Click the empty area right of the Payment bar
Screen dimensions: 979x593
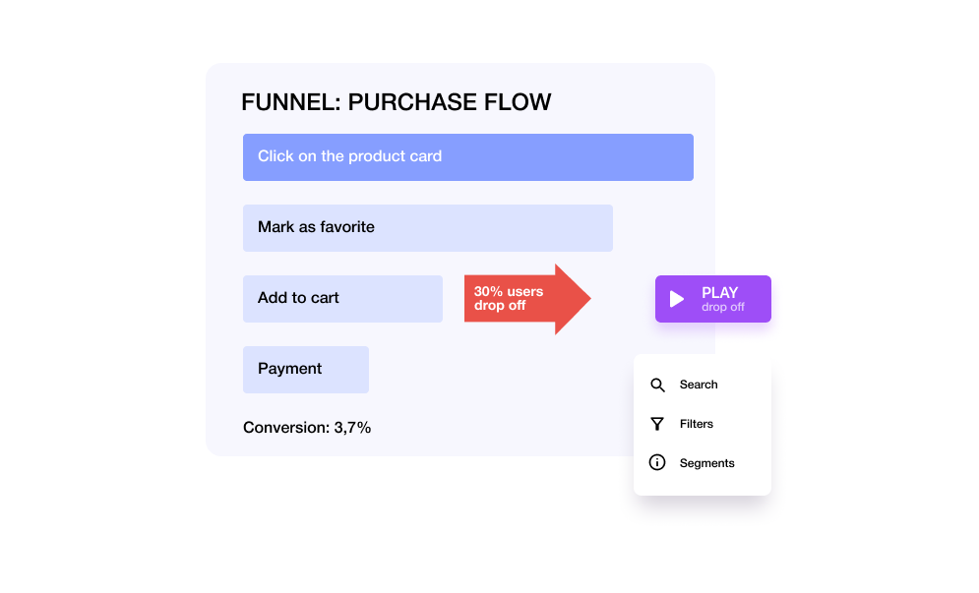coord(492,372)
